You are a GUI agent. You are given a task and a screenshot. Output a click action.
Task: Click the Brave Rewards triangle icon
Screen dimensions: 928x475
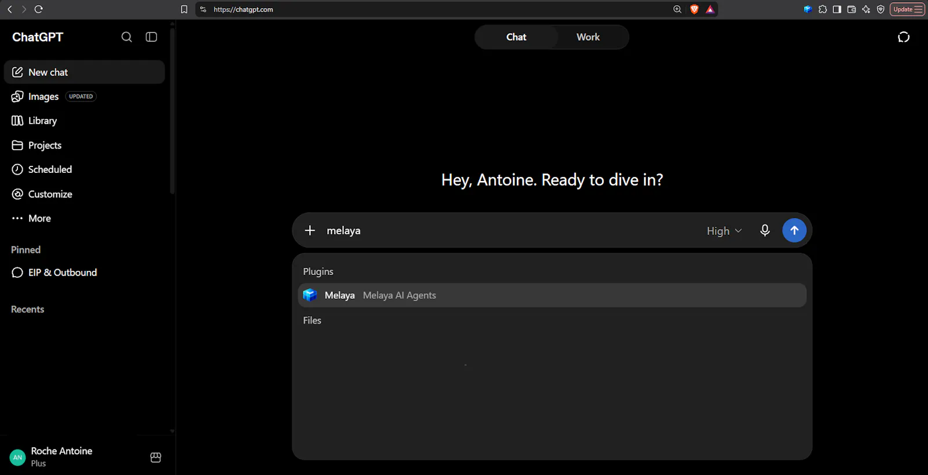point(710,9)
